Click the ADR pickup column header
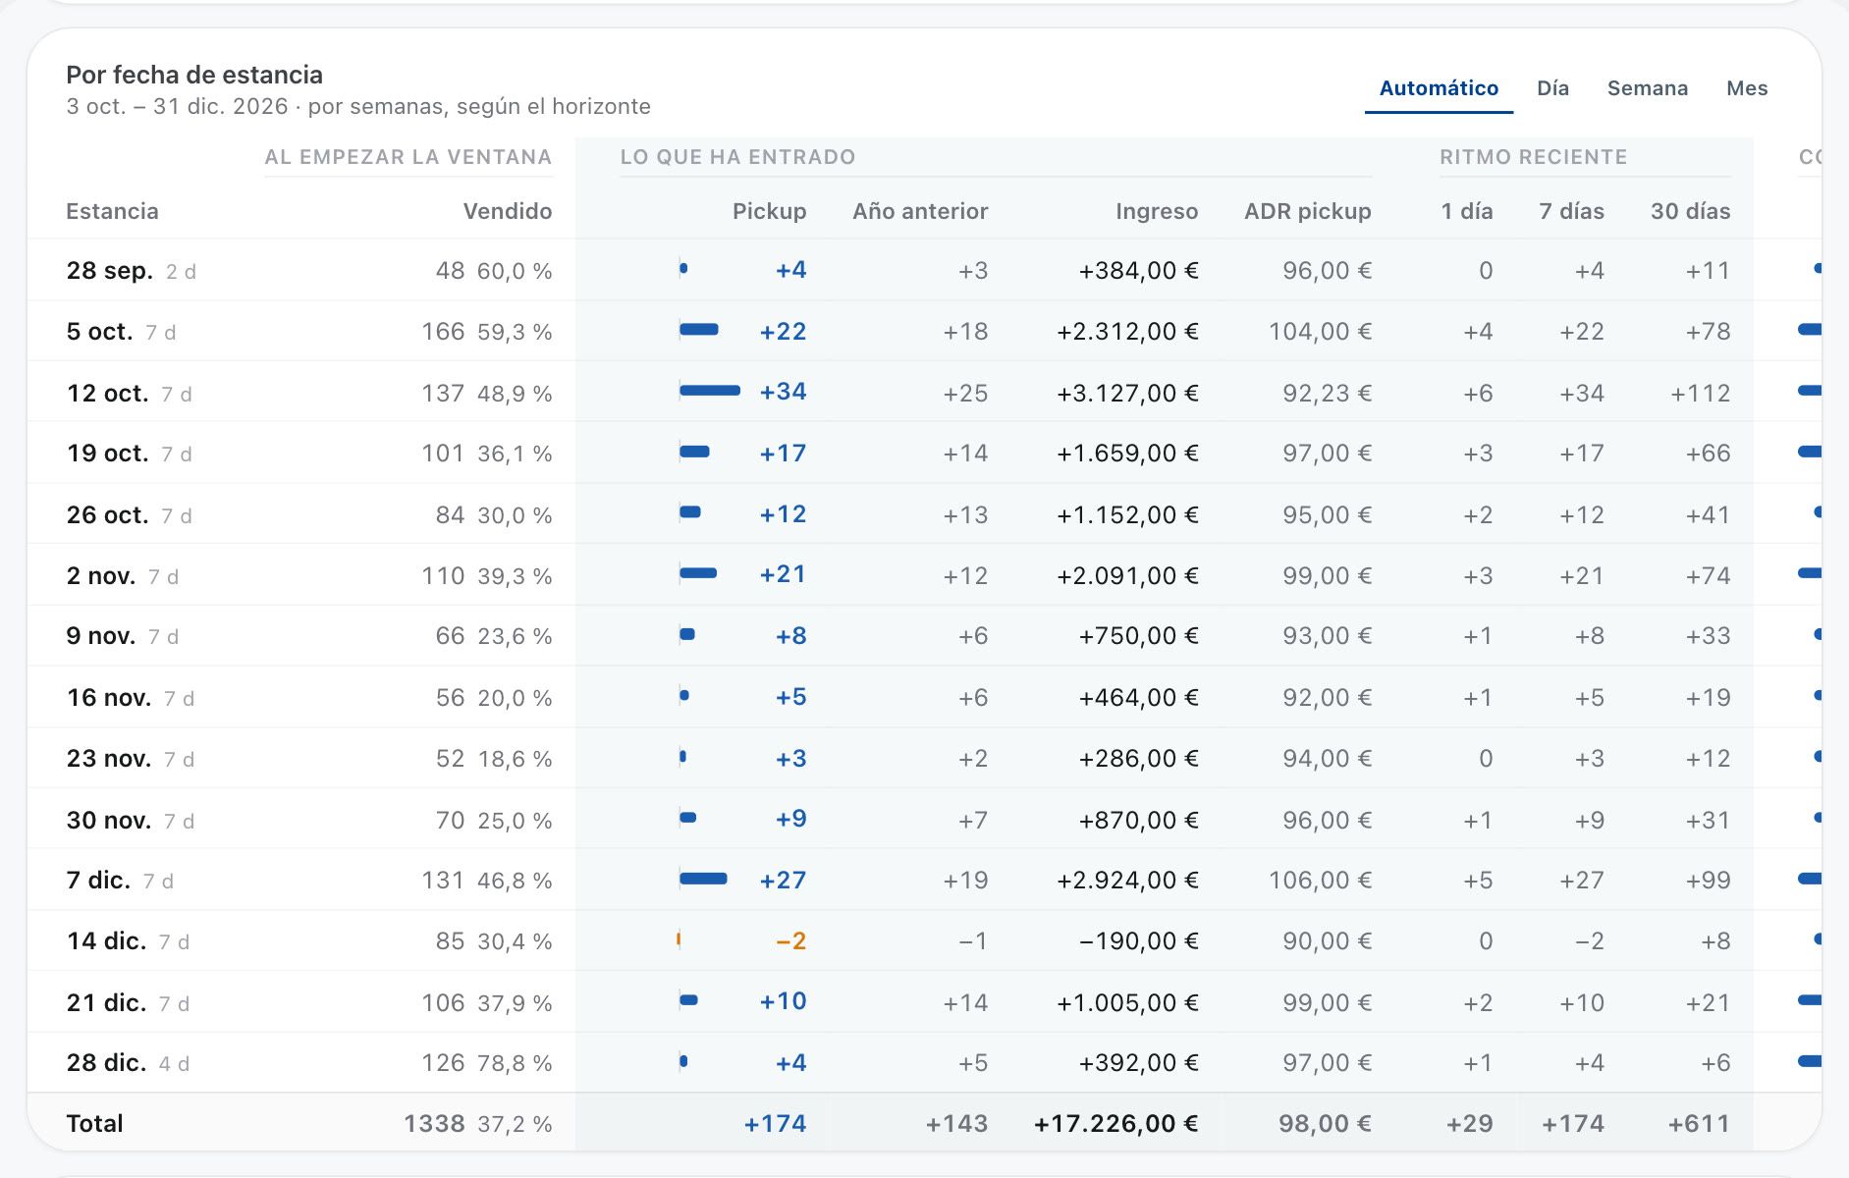1849x1178 pixels. point(1307,211)
